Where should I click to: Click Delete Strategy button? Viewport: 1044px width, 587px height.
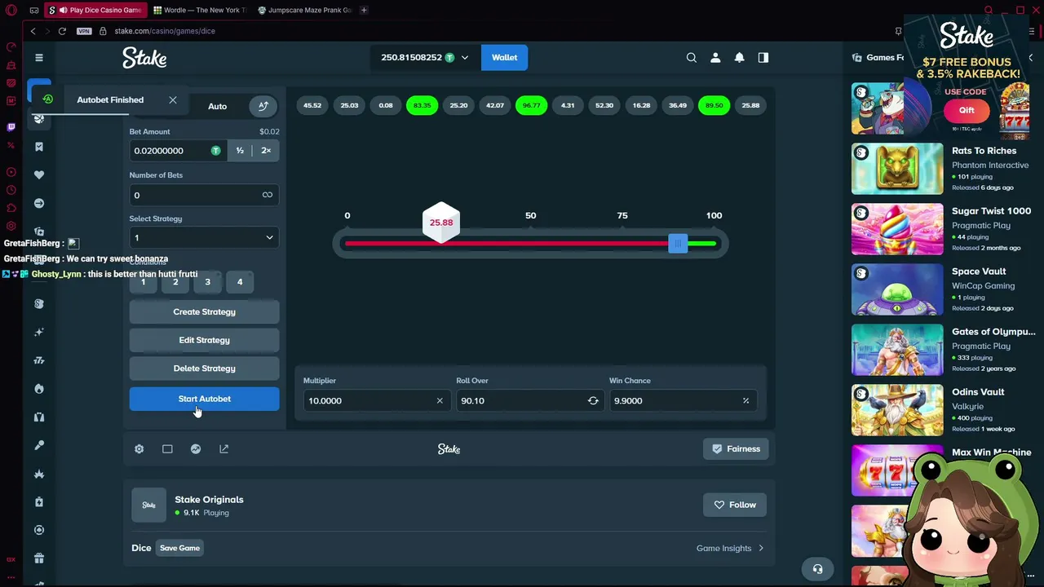(x=204, y=369)
